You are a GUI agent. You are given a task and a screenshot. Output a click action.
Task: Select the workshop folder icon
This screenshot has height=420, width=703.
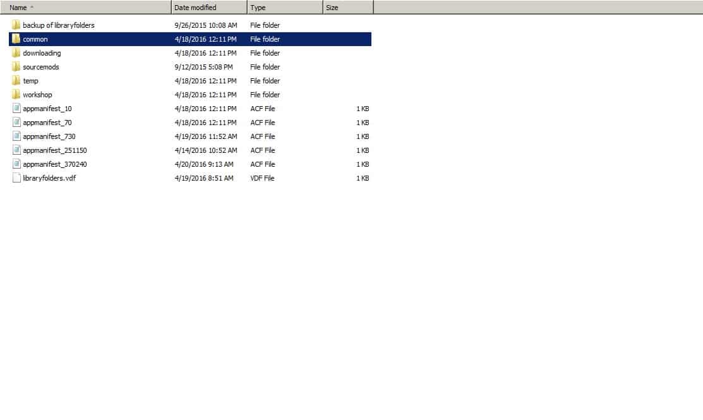16,95
